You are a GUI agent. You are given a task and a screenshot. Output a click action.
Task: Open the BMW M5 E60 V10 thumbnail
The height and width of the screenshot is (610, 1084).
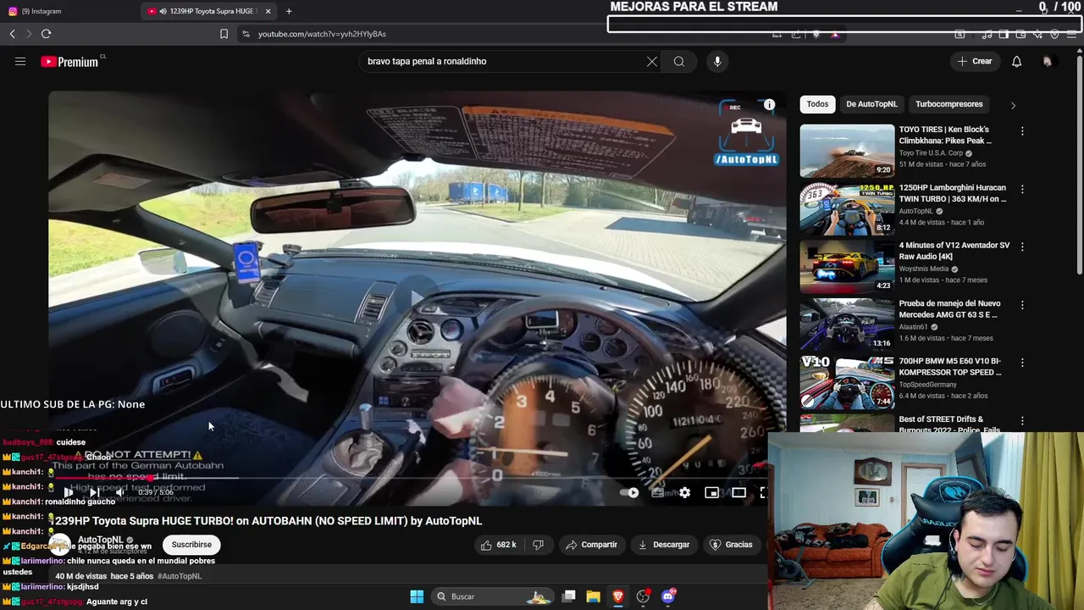[x=847, y=382]
